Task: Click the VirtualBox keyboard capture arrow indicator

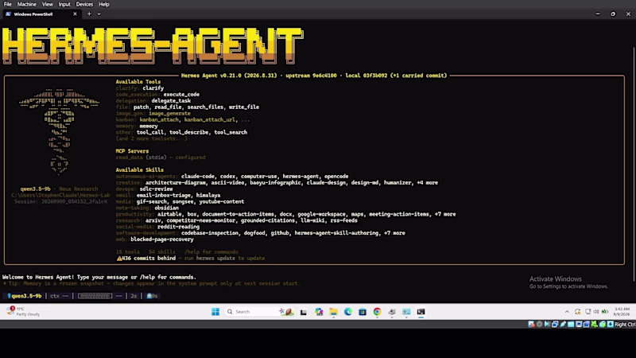Action: 610,324
